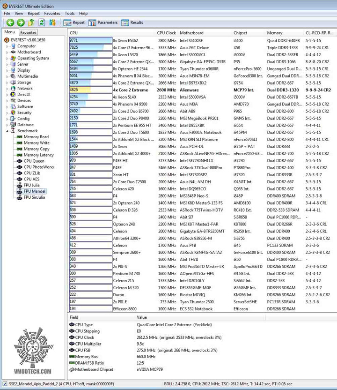
Task: Select Memory Latency benchmark
Action: (x=38, y=155)
